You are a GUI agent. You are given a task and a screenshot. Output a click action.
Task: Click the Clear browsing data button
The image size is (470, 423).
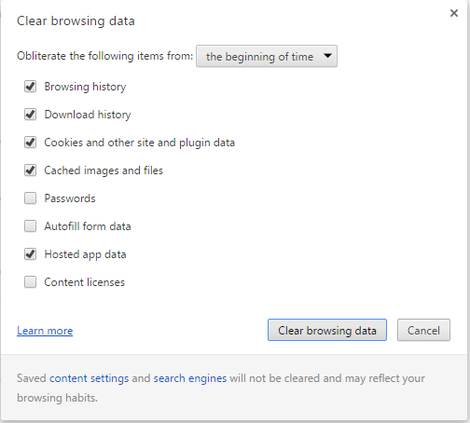click(327, 330)
